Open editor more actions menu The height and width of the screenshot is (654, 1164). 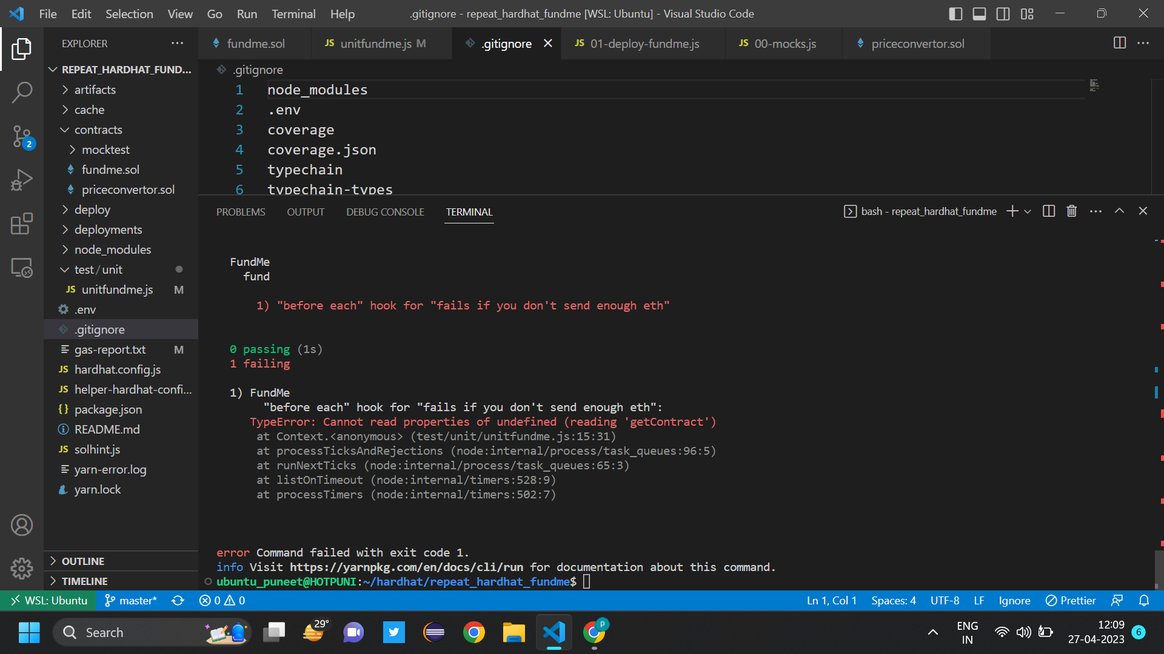click(x=1143, y=43)
